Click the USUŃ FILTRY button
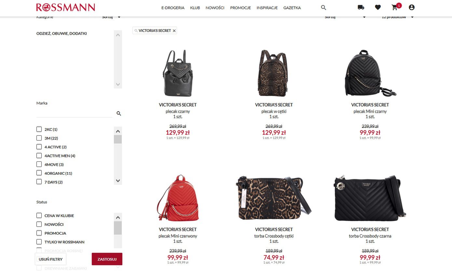Screen dimensions: 452x273 click(x=50, y=259)
